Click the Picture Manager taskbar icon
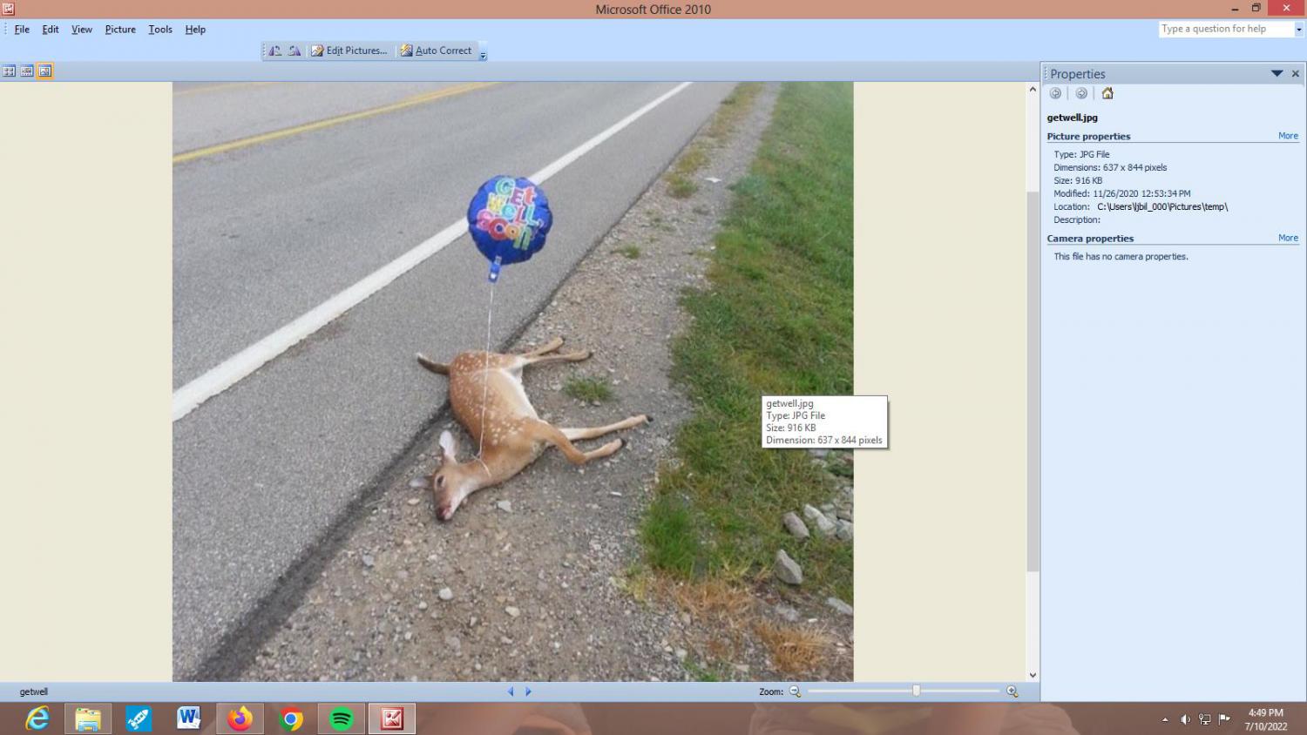Screen dimensions: 1307x735 tap(392, 718)
